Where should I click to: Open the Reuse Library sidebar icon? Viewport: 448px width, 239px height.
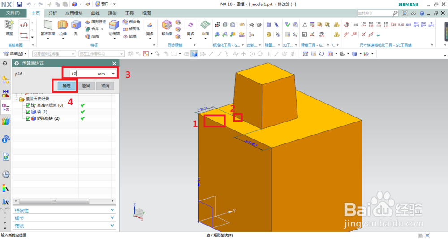pyautogui.click(x=6, y=122)
